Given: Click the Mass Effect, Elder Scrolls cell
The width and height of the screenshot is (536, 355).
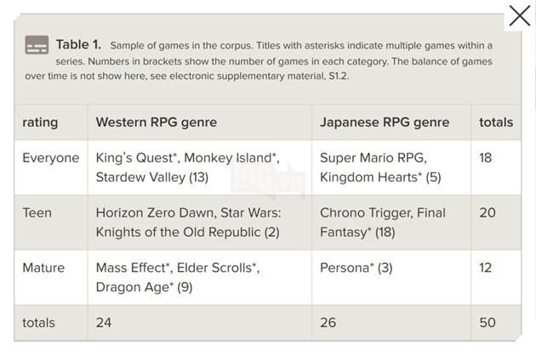Looking at the screenshot, I should (x=177, y=277).
